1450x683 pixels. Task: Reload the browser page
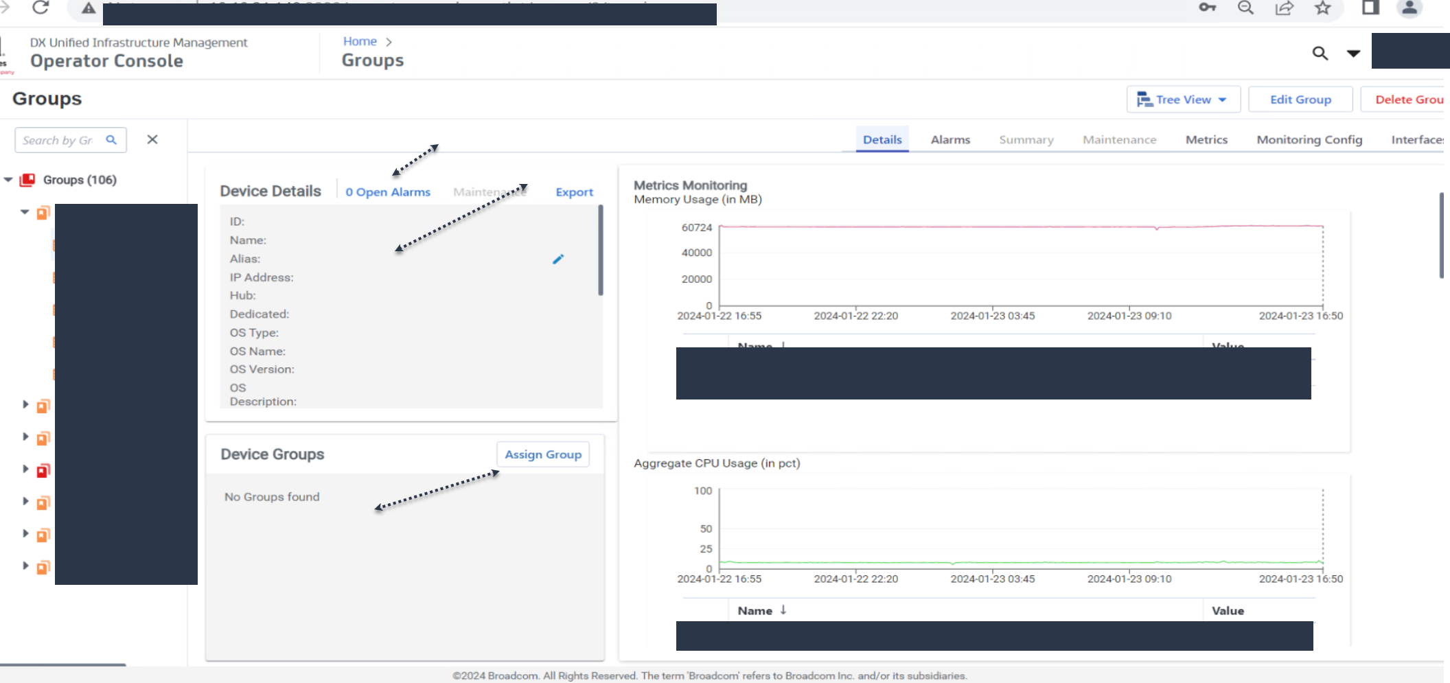(41, 8)
